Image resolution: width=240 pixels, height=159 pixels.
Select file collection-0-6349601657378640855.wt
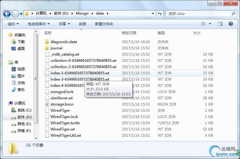pos(83,61)
